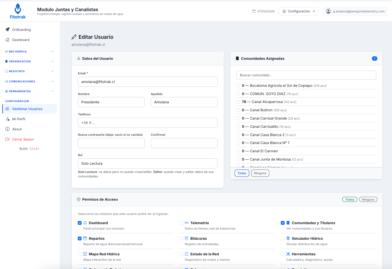Screen dimensions: 392x269
Task: Open the Rol dropdown showing Solo Lectura
Action: (x=148, y=163)
